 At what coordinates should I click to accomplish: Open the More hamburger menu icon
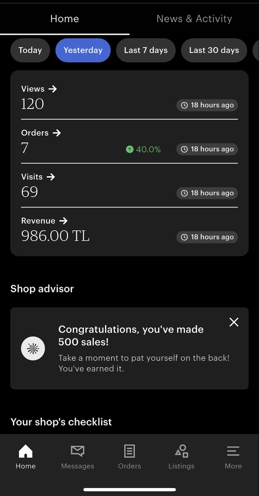coord(233,451)
